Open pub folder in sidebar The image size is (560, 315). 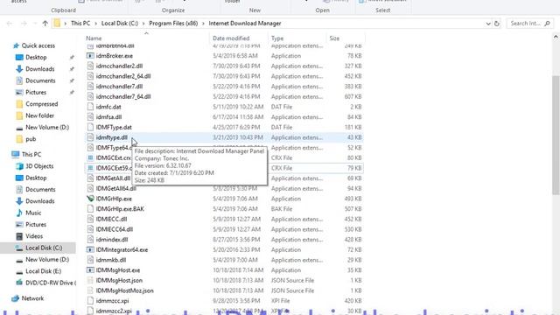coord(31,139)
